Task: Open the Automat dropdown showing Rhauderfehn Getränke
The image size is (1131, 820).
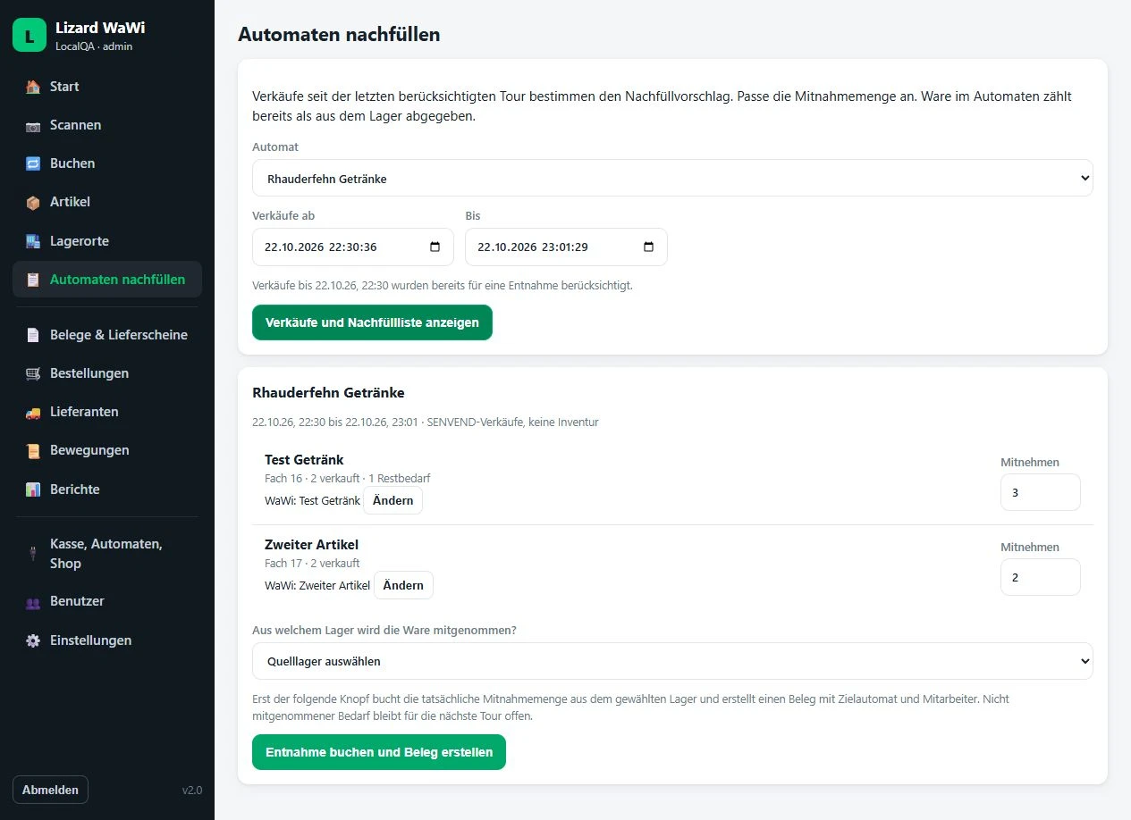Action: click(x=672, y=178)
